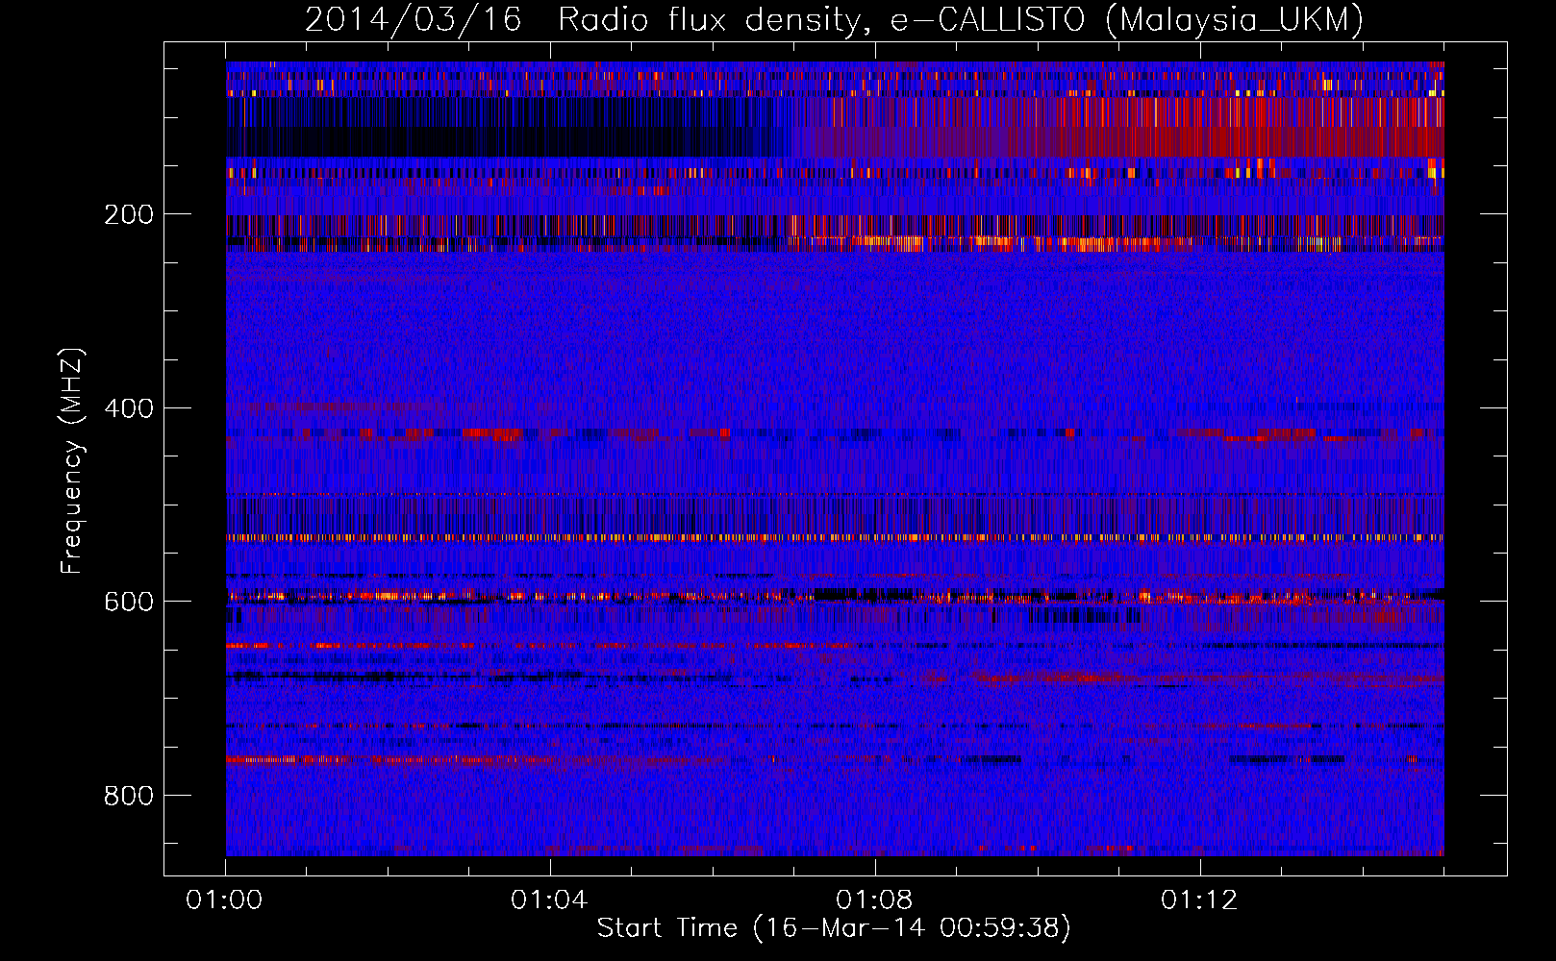Screen dimensions: 1556x961
Task: Click the 01:12 time tick label
Action: coord(1199,900)
